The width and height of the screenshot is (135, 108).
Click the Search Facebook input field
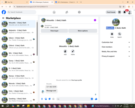tap(22, 12)
